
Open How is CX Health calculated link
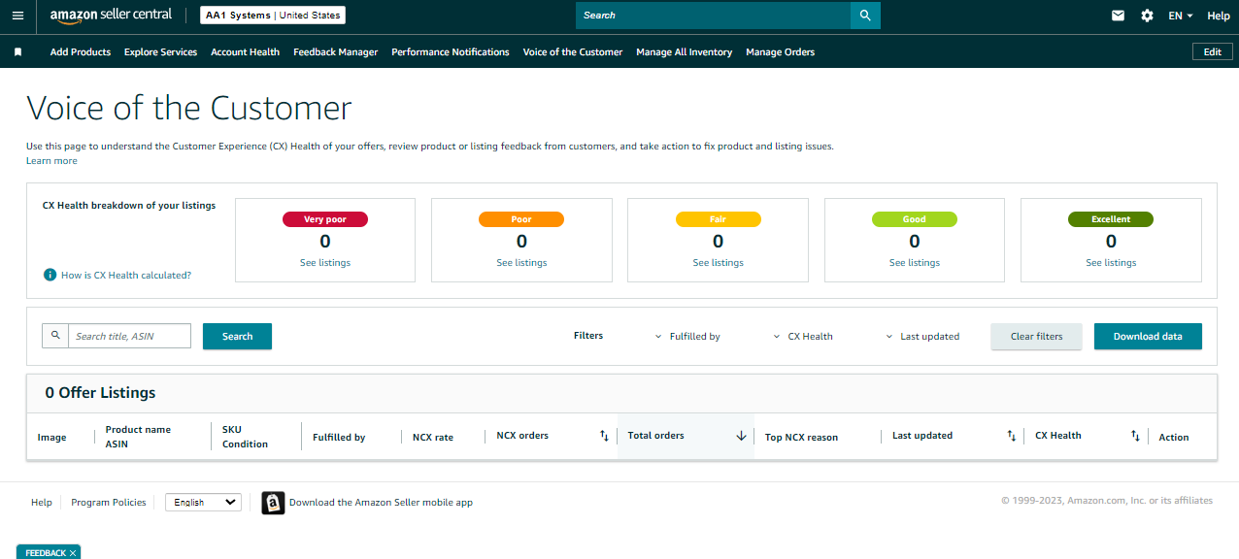coord(126,276)
